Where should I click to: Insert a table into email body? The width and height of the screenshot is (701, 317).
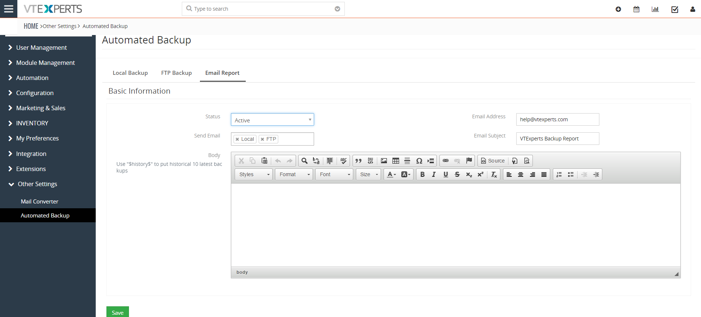click(396, 161)
